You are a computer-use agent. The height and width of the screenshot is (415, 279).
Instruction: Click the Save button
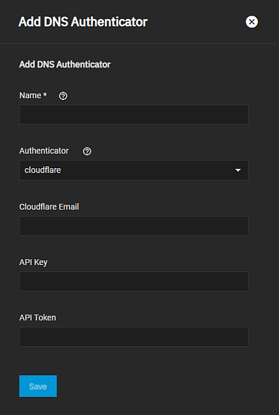[x=38, y=386]
